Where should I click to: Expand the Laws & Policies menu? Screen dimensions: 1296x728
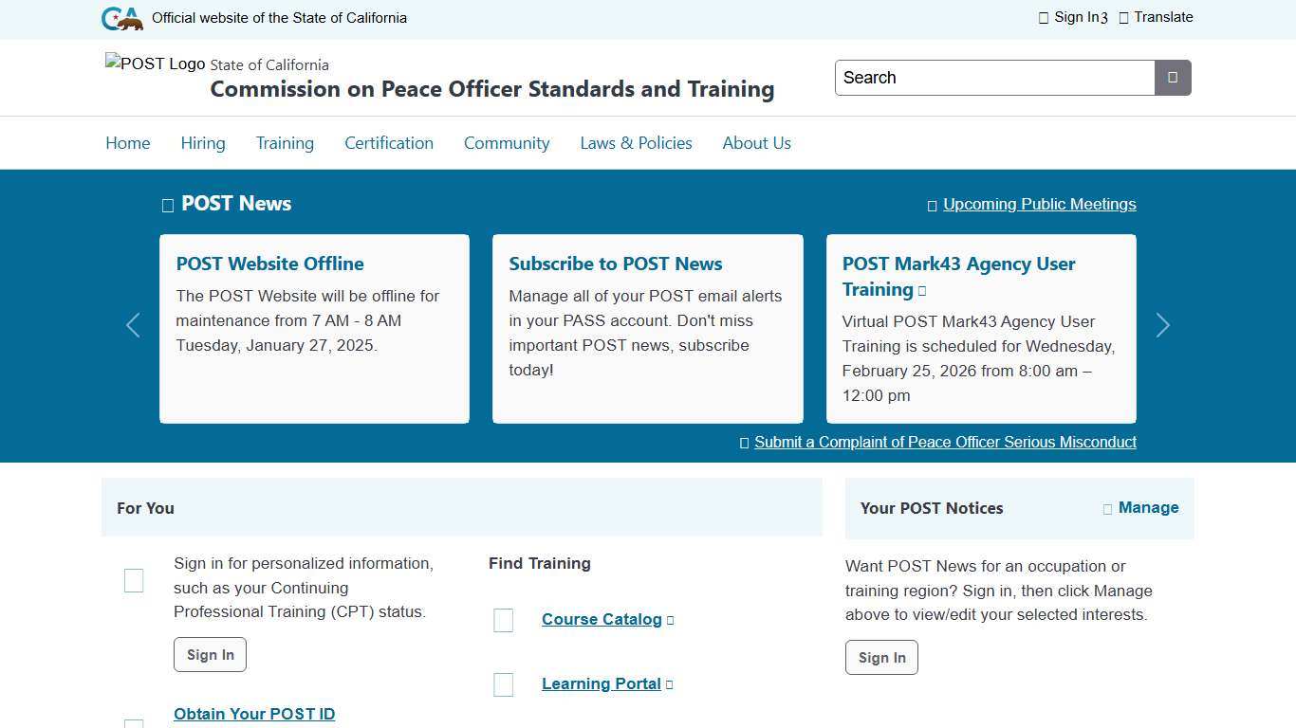[636, 143]
